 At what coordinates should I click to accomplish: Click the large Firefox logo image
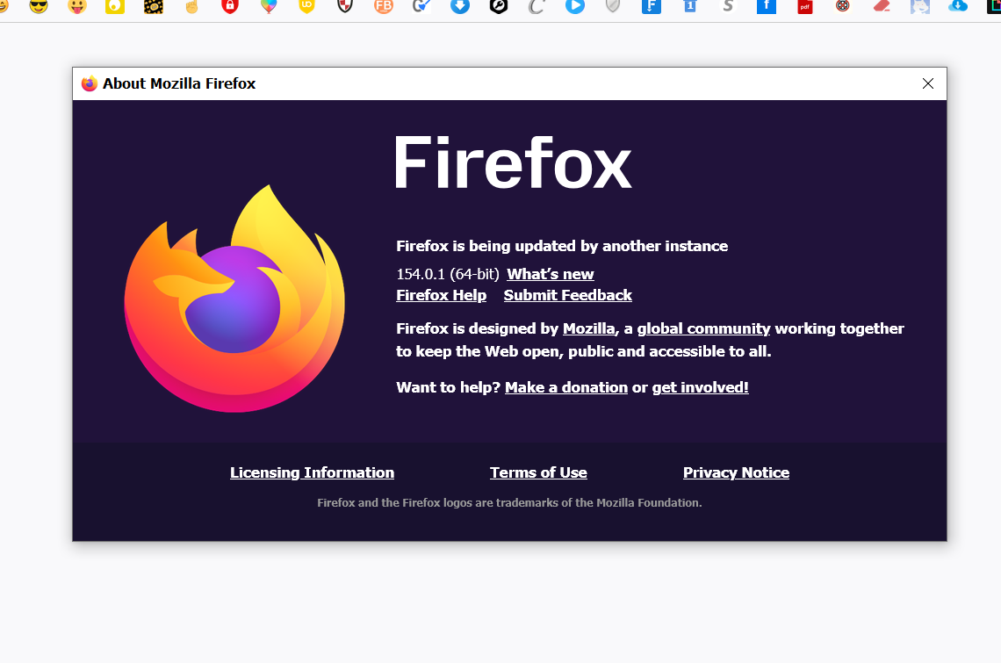pyautogui.click(x=234, y=299)
